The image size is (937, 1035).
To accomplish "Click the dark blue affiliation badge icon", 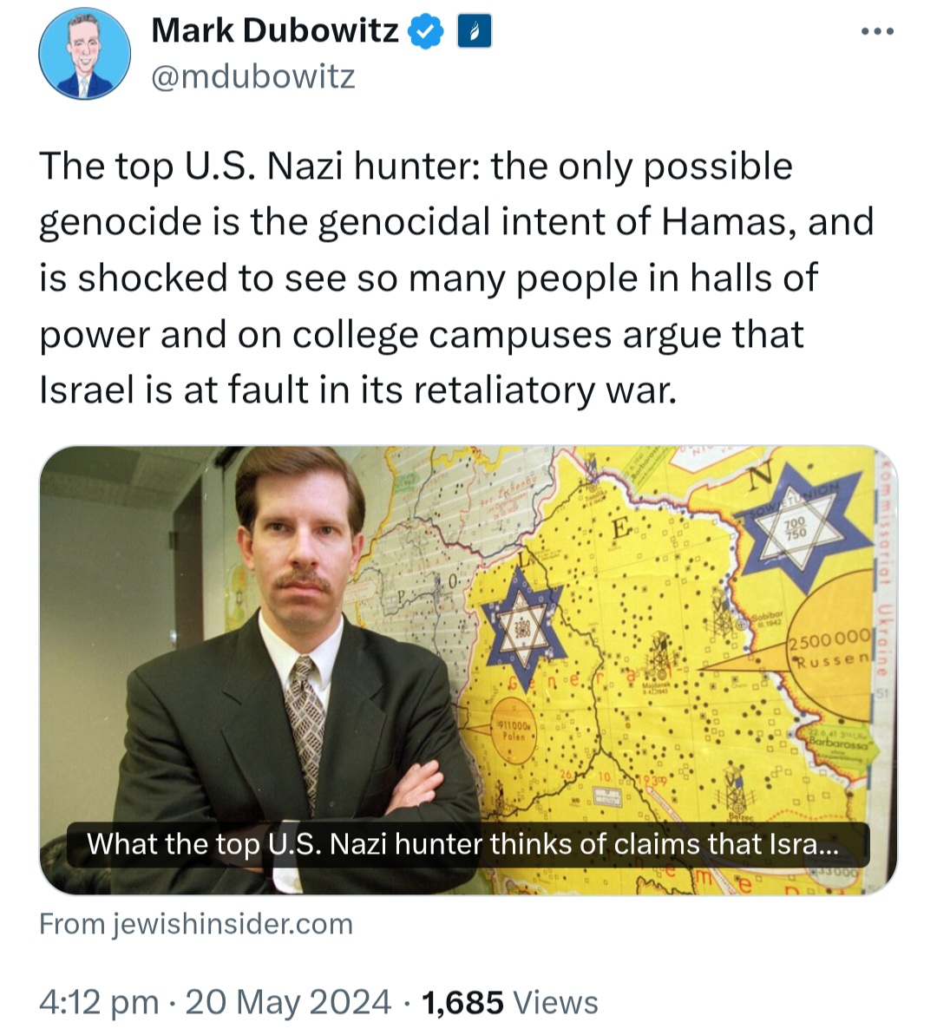I will click(x=474, y=32).
